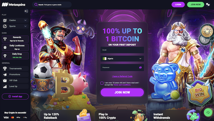Viewport: 214px width, 121px height.
Task: Open Promotions from the sidebar
Action: [15, 74]
